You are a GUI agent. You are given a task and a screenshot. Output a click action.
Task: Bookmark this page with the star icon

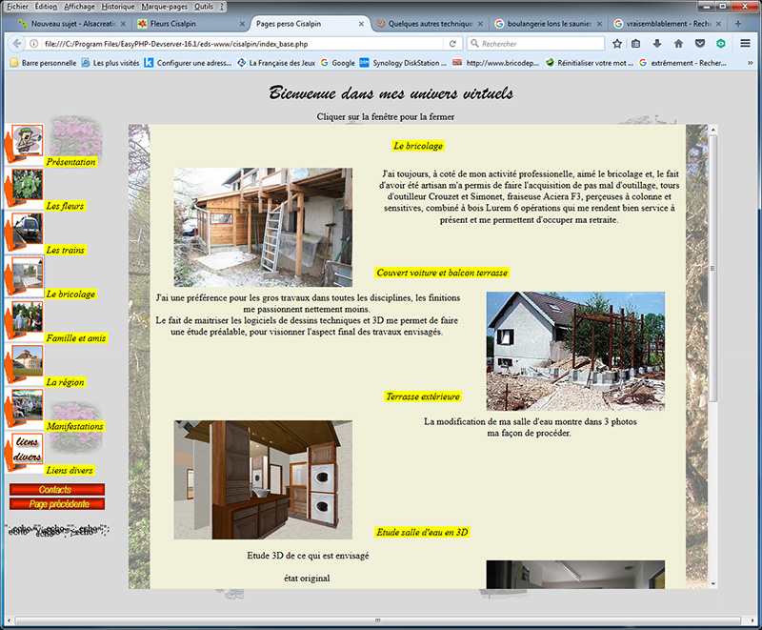pyautogui.click(x=617, y=44)
